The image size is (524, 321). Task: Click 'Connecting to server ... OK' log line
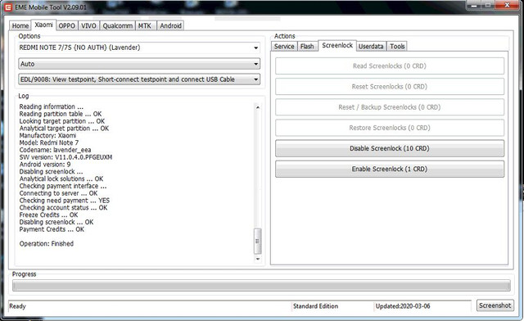pos(58,193)
